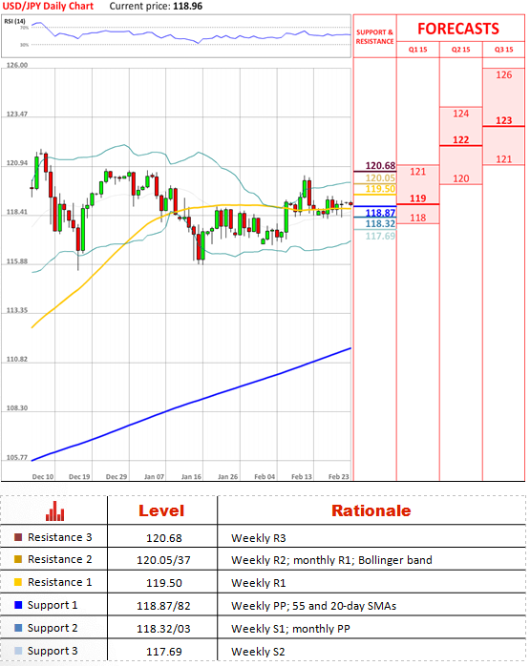
Task: Select the yellow Resistance 1 swatch
Action: click(18, 582)
